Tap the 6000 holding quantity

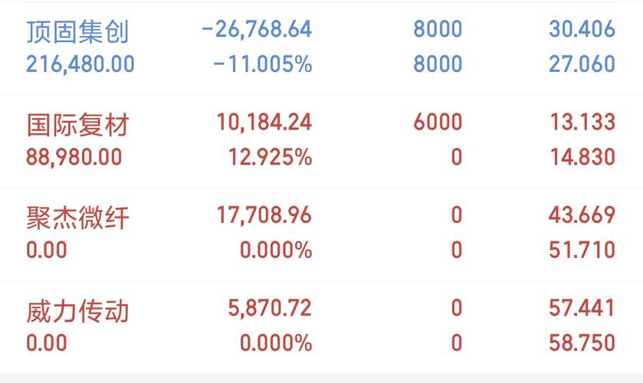click(438, 122)
